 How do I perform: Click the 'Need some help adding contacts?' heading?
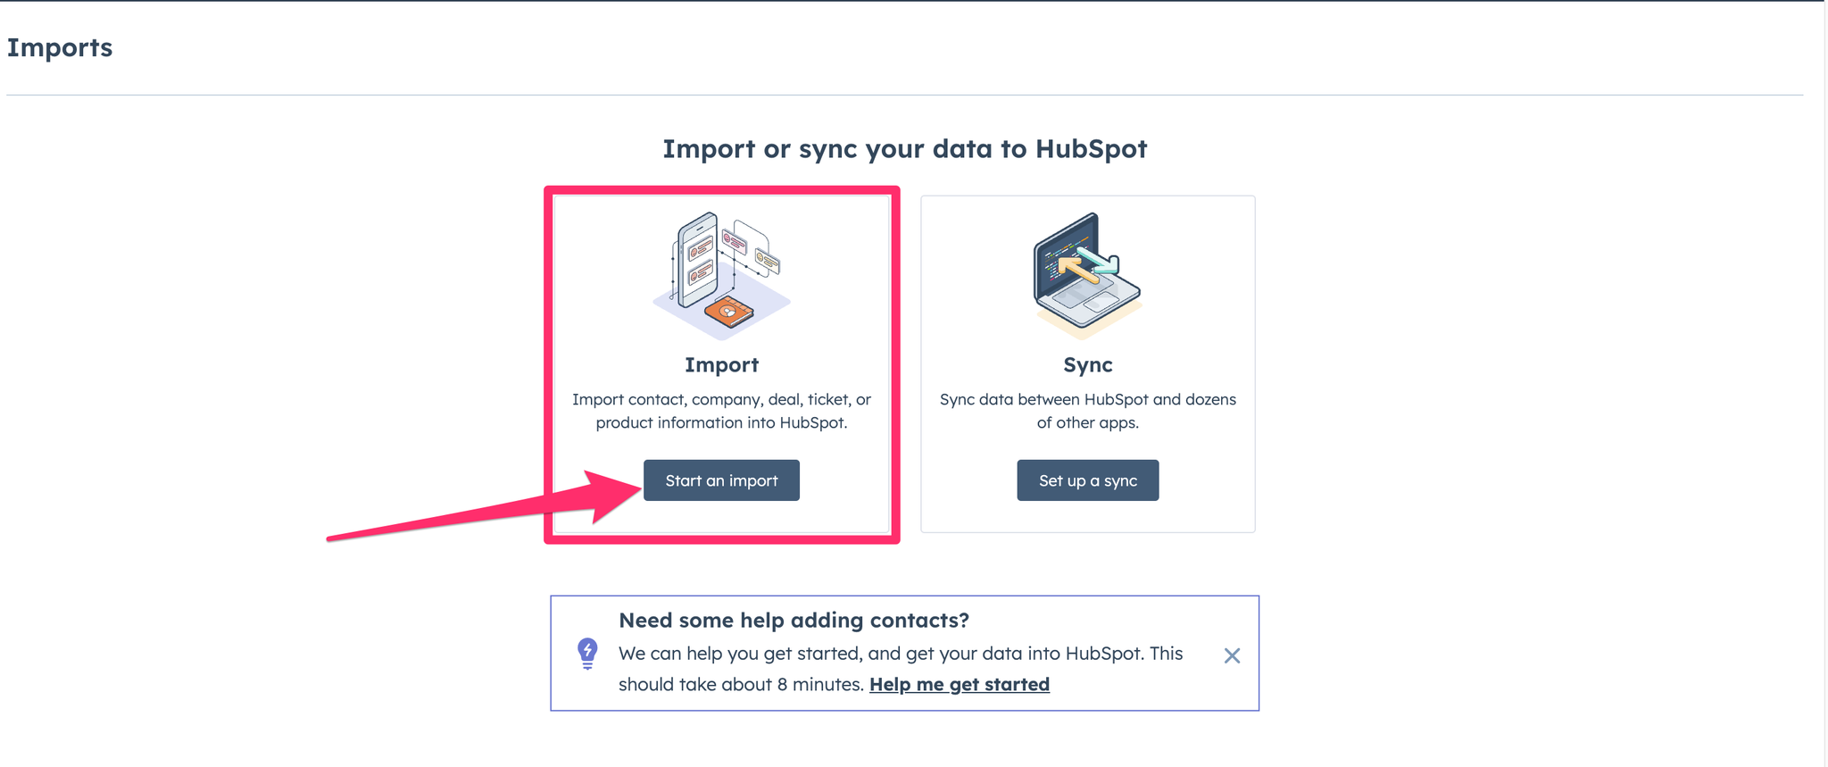pyautogui.click(x=794, y=620)
